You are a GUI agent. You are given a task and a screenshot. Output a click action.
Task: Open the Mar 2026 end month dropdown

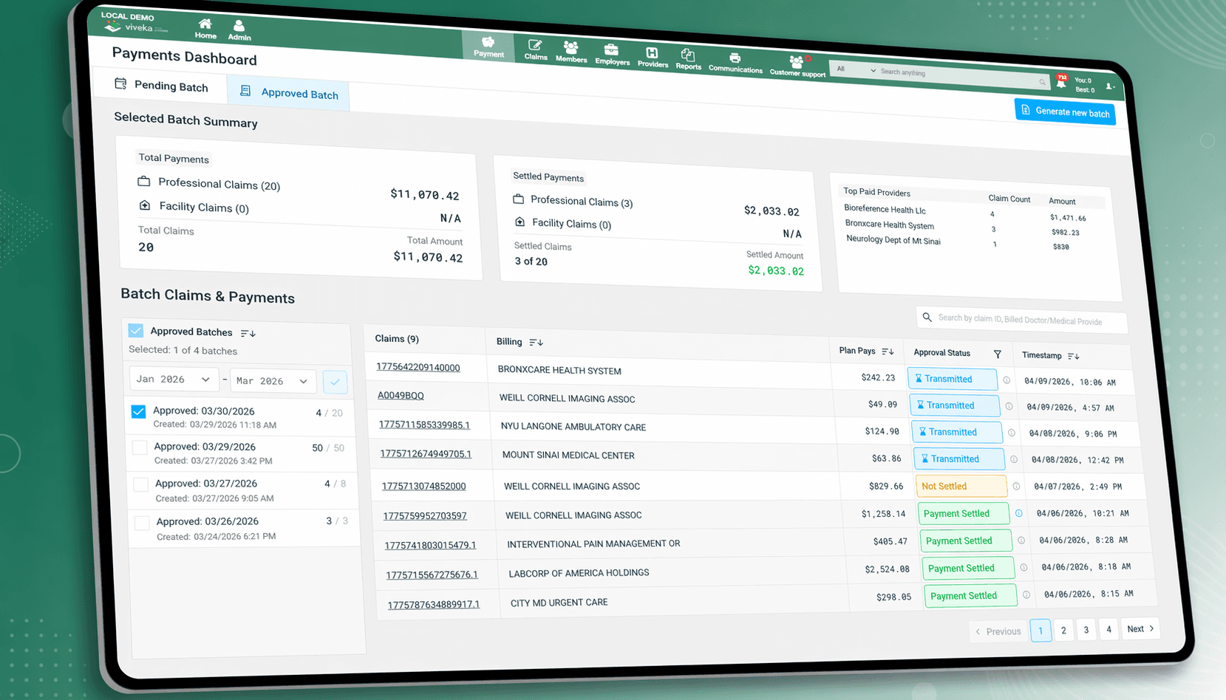click(273, 381)
